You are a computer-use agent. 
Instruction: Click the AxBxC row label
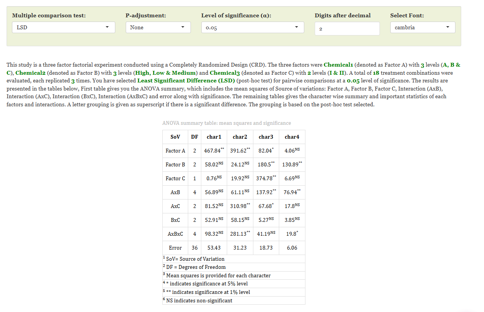coord(175,234)
